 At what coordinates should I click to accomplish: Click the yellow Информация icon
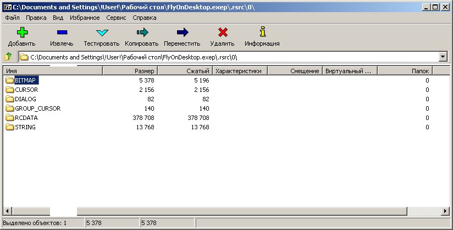[x=263, y=31]
